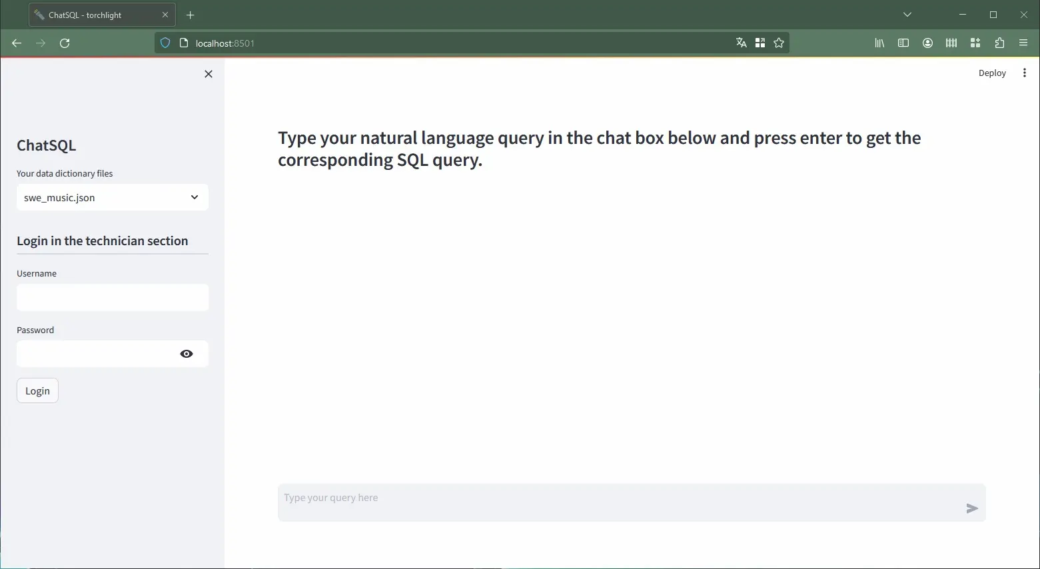The image size is (1040, 569).
Task: Send the query with the arrow icon
Action: 971,508
